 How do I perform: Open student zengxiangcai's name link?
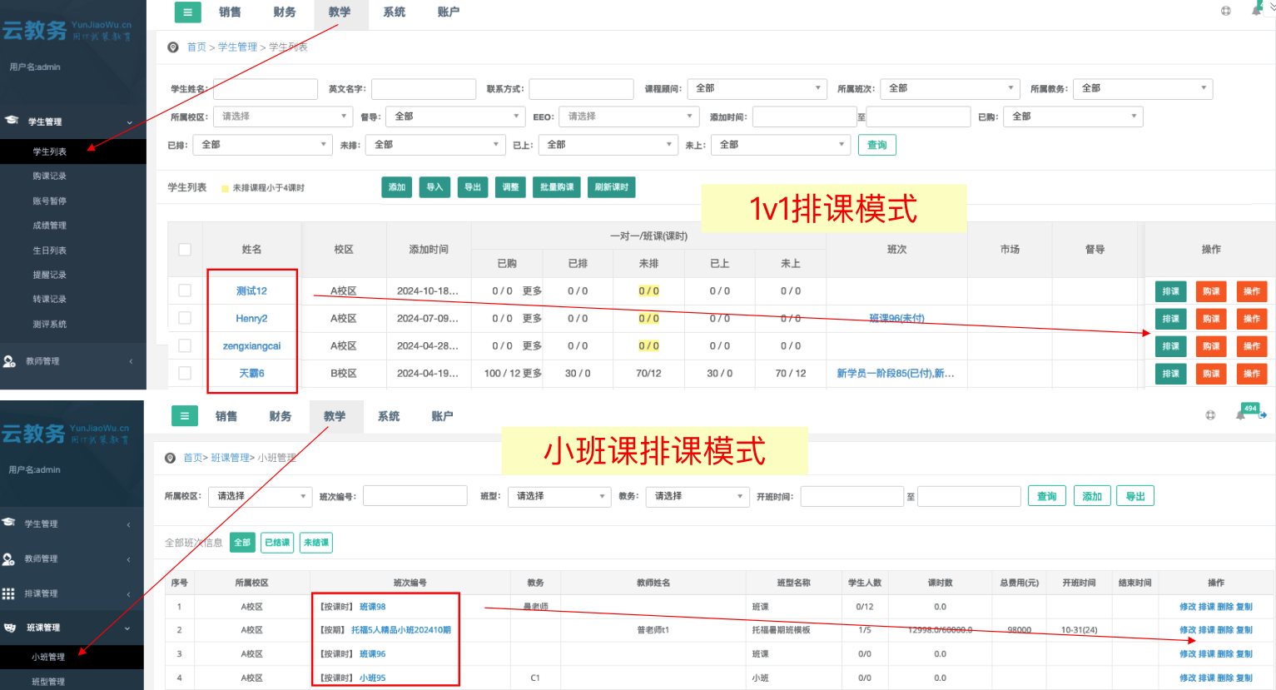pyautogui.click(x=251, y=346)
